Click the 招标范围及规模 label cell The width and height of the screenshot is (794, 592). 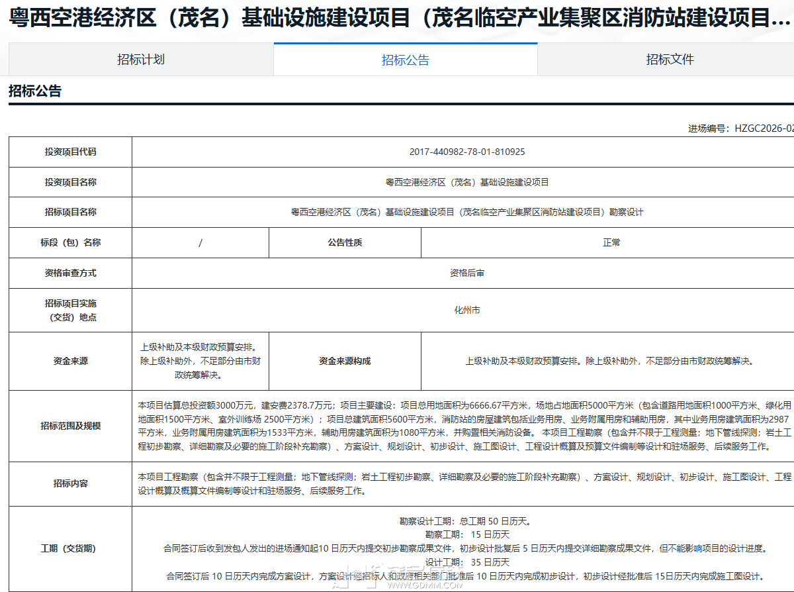point(70,426)
